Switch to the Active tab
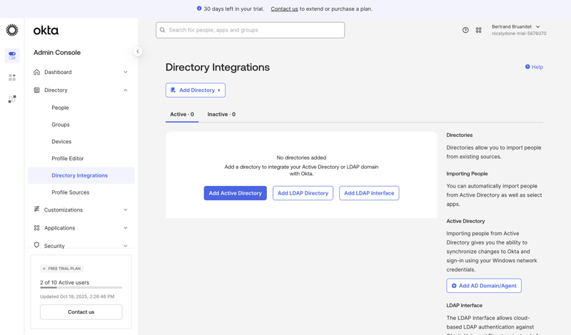571x335 pixels. click(182, 114)
